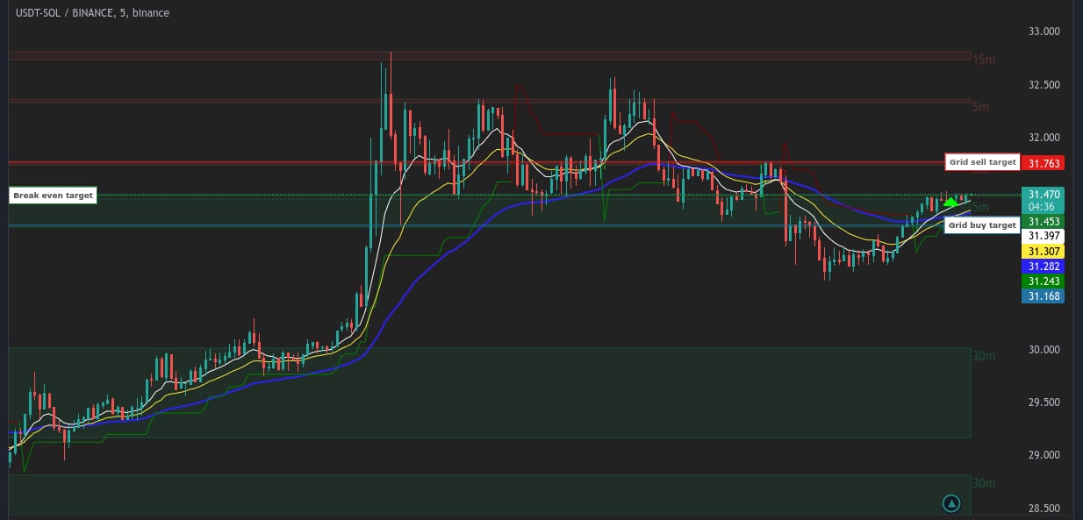Click the 32.500 price axis label

point(1044,85)
